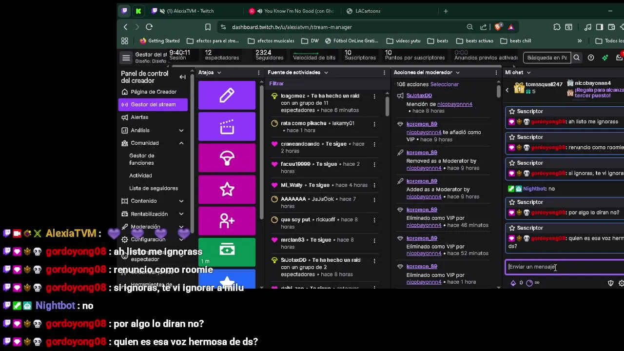This screenshot has width=624, height=351.
Task: Open Fuente de actividades three-dot options
Action: [x=385, y=73]
